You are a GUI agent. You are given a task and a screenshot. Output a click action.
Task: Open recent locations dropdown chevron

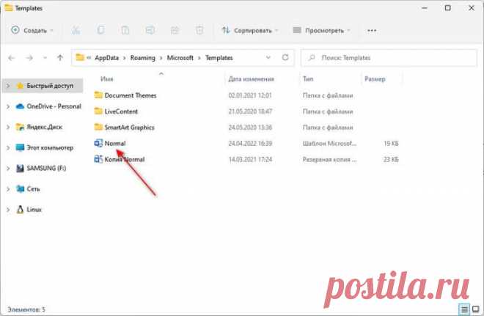pyautogui.click(x=45, y=58)
